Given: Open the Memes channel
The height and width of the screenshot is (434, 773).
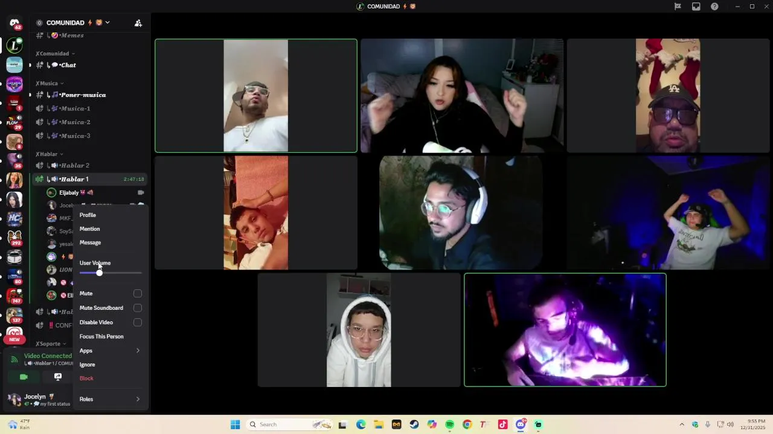Looking at the screenshot, I should 89,36.
